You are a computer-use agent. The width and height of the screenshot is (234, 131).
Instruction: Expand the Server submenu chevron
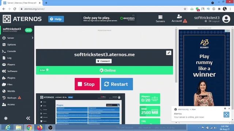33,38
